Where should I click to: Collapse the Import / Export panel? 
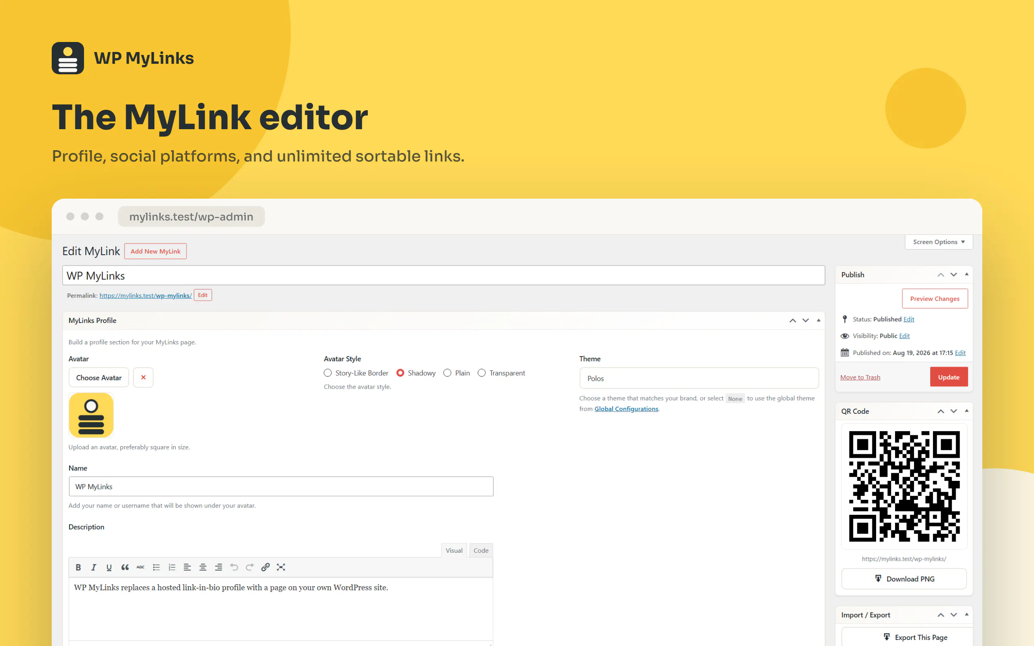tap(967, 615)
